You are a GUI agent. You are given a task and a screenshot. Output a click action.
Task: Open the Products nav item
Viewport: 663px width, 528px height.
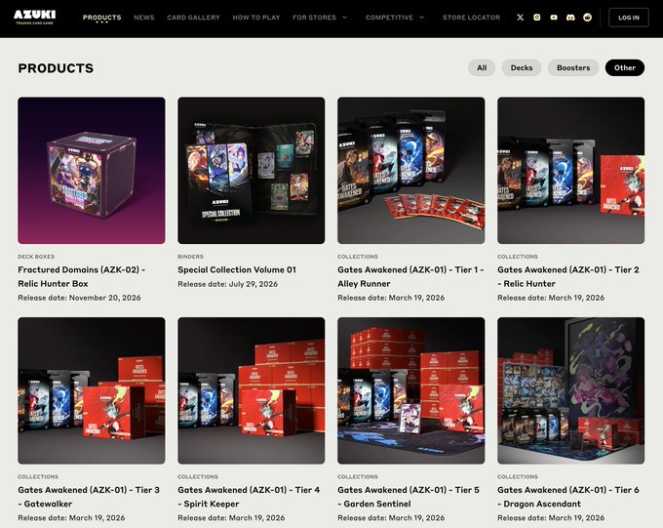[102, 18]
